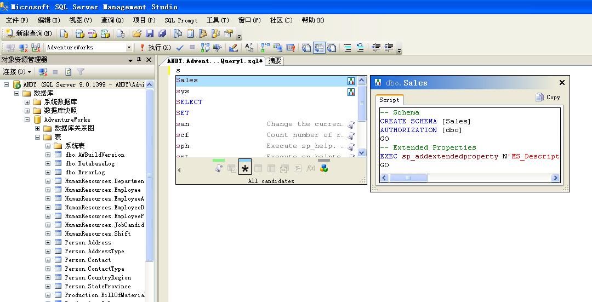Click the suggestion list scroll down arrow
This screenshot has height=302, width=592.
coord(361,152)
